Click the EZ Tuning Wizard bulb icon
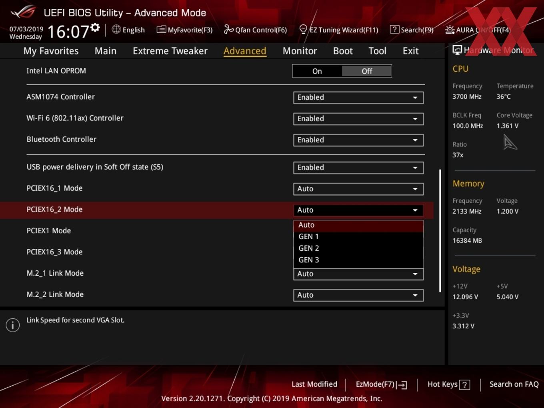This screenshot has width=544, height=408. pos(303,29)
